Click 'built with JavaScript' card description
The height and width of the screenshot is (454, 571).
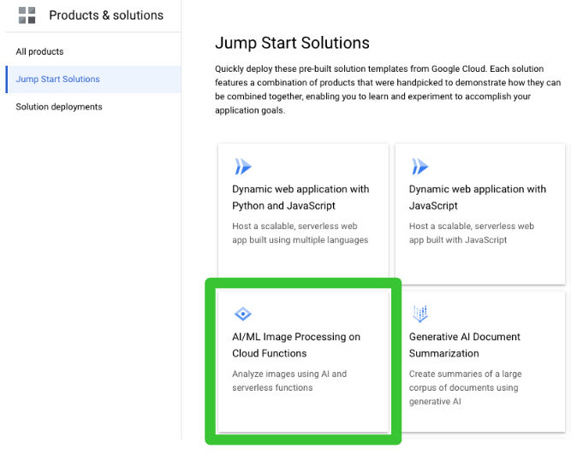(471, 233)
